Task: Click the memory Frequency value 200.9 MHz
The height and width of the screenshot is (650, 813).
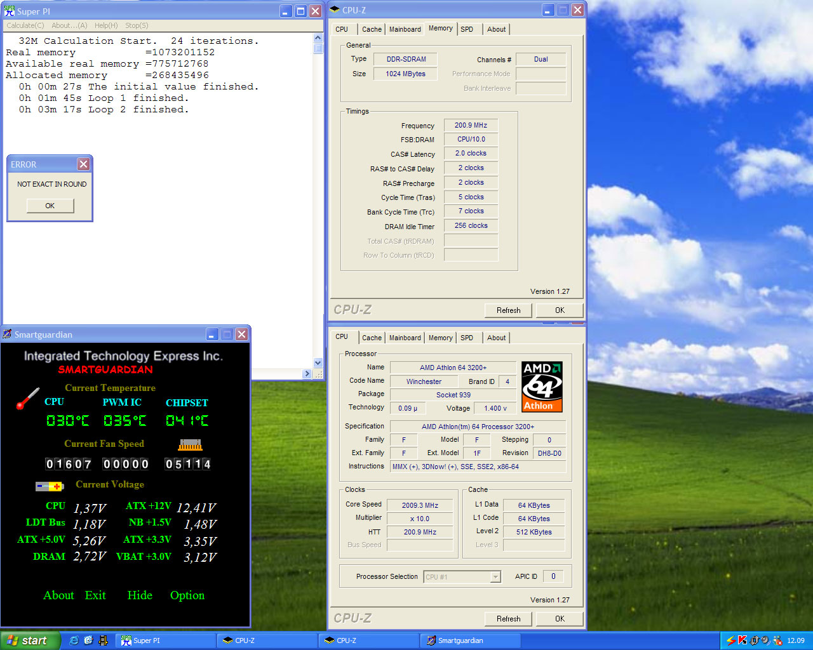Action: click(x=471, y=125)
